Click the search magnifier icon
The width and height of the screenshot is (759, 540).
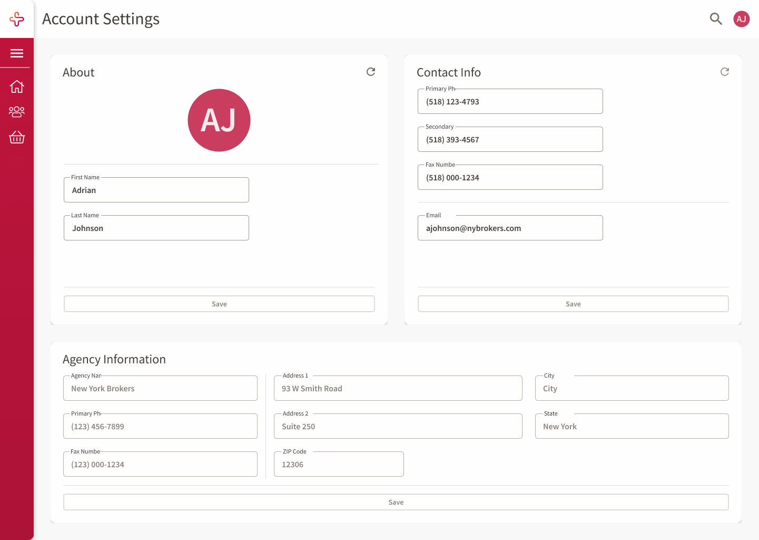point(716,19)
